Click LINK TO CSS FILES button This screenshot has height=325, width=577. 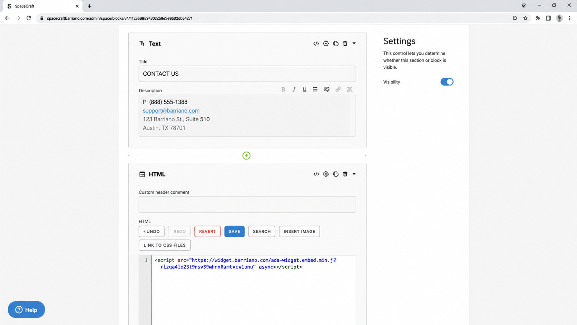(165, 245)
